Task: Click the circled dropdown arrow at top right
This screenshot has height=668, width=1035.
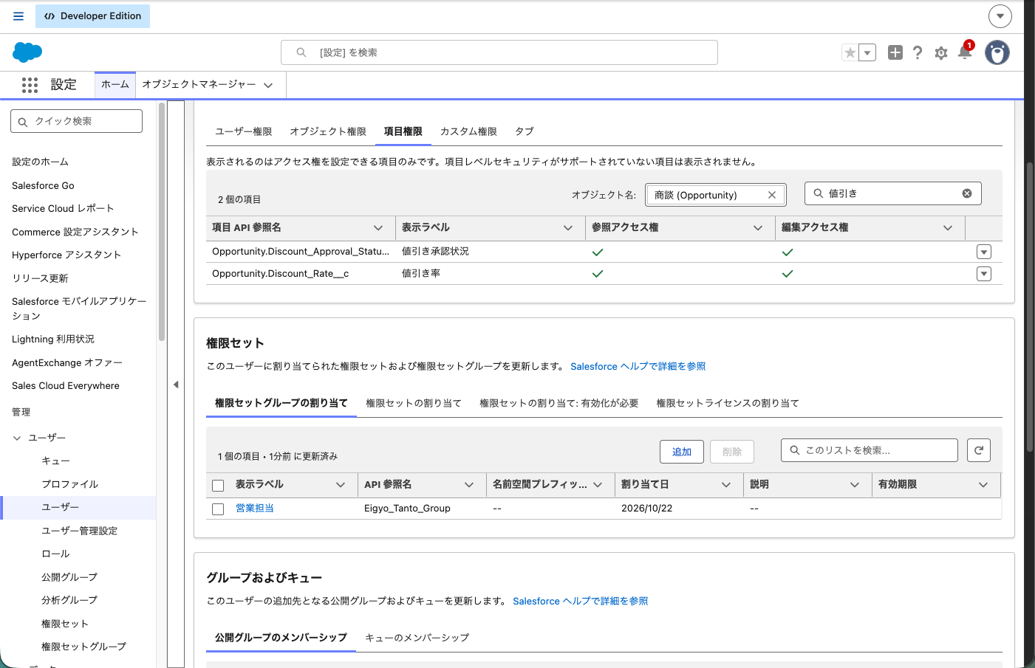Action: (x=1000, y=16)
